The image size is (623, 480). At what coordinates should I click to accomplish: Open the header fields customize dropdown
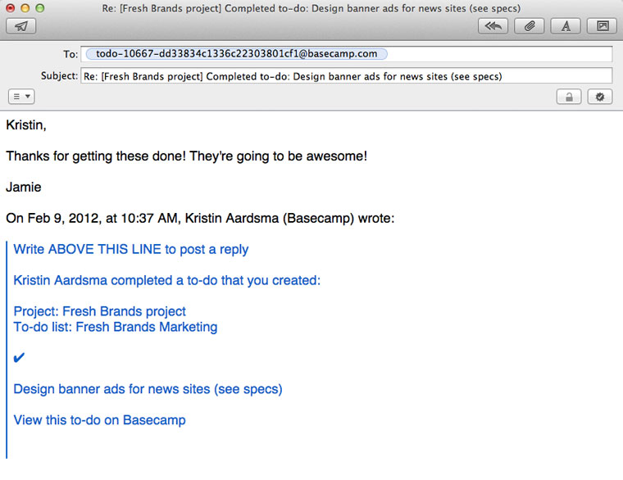[x=21, y=97]
